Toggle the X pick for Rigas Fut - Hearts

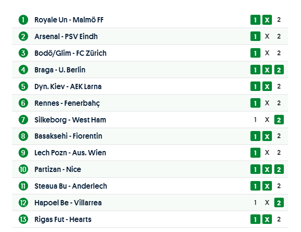267,219
